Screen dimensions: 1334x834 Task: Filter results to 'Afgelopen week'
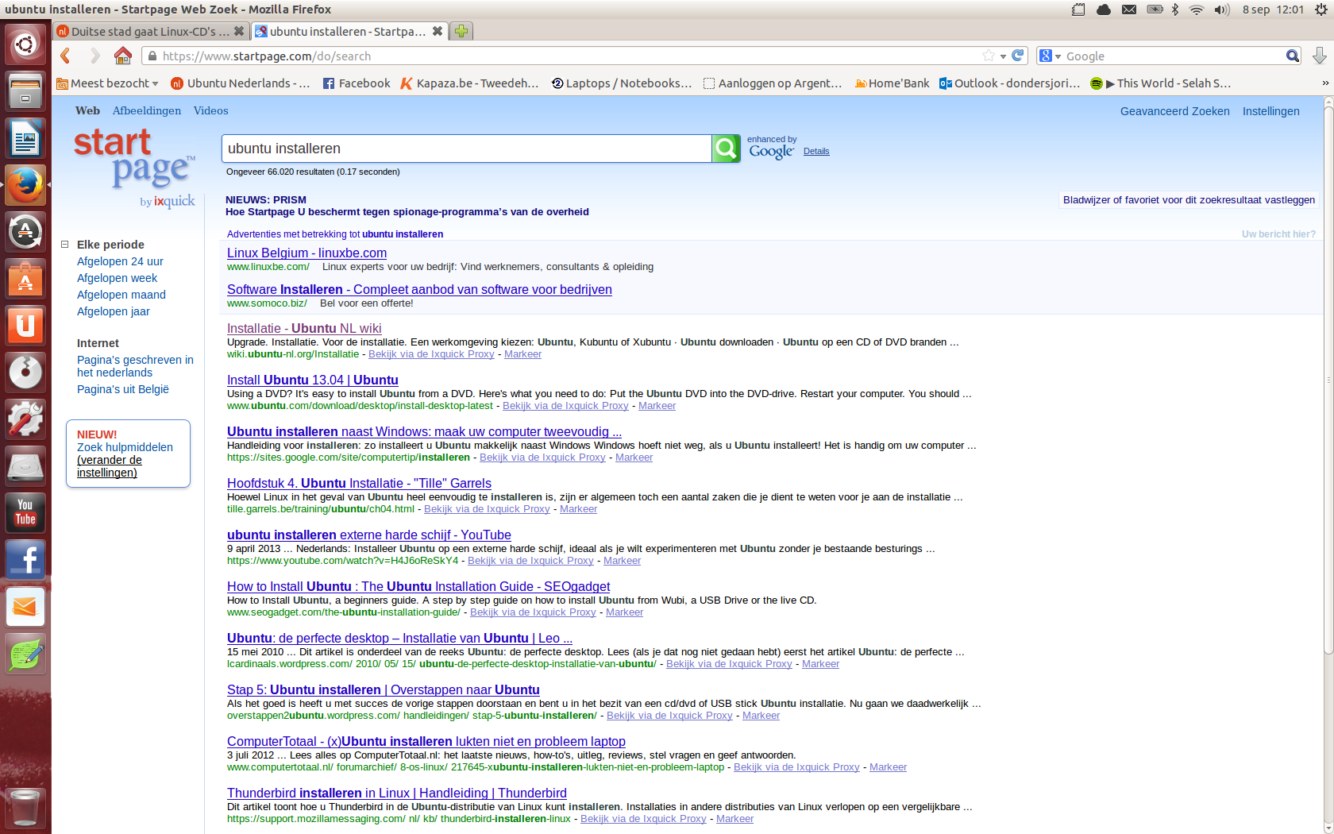click(x=117, y=278)
